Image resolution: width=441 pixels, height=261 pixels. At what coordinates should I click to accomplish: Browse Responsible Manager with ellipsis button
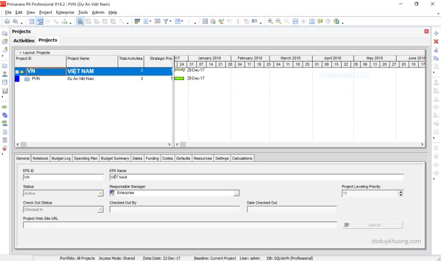click(x=237, y=193)
